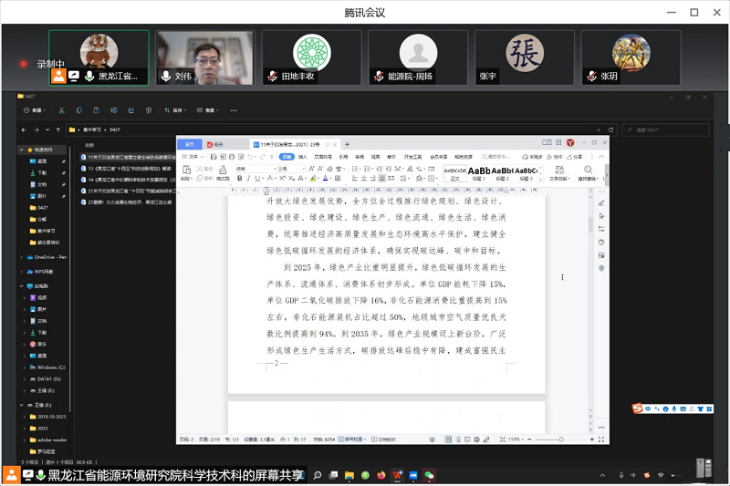Click the justify align icon in WPS

381,178
